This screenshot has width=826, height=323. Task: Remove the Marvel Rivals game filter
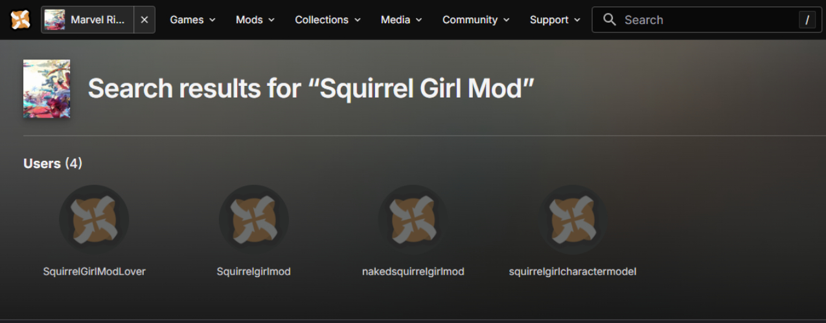click(x=144, y=20)
